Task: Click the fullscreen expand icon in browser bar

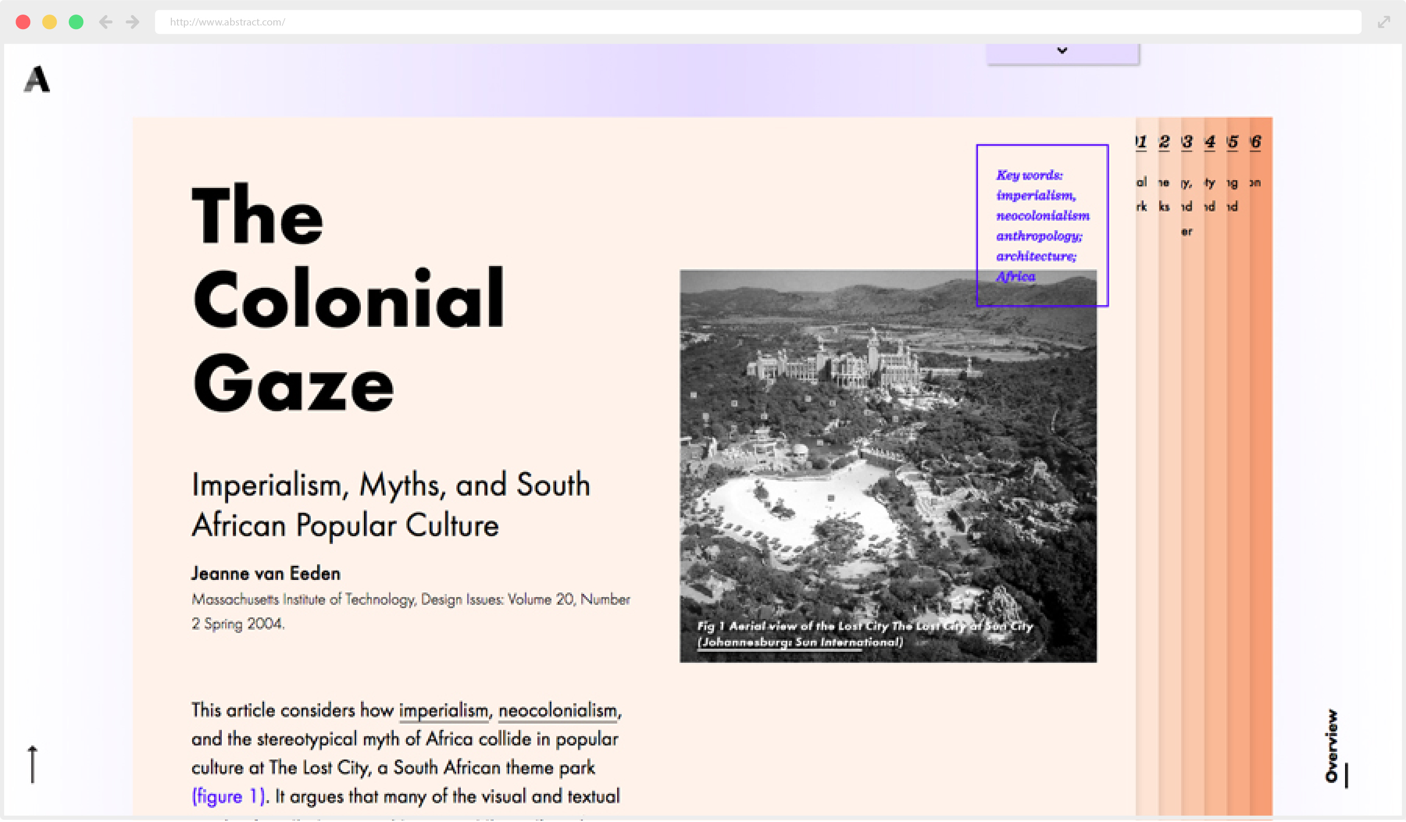Action: [1384, 22]
